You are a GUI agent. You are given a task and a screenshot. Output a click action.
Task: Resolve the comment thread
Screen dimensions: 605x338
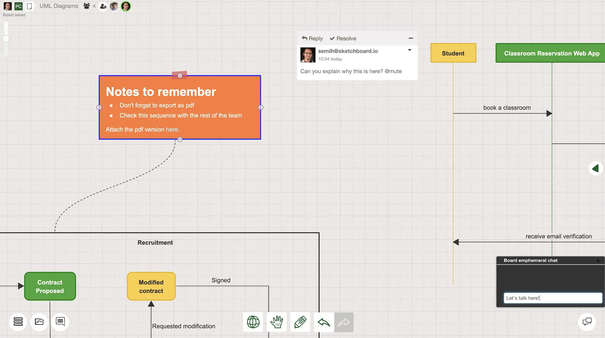tap(343, 38)
